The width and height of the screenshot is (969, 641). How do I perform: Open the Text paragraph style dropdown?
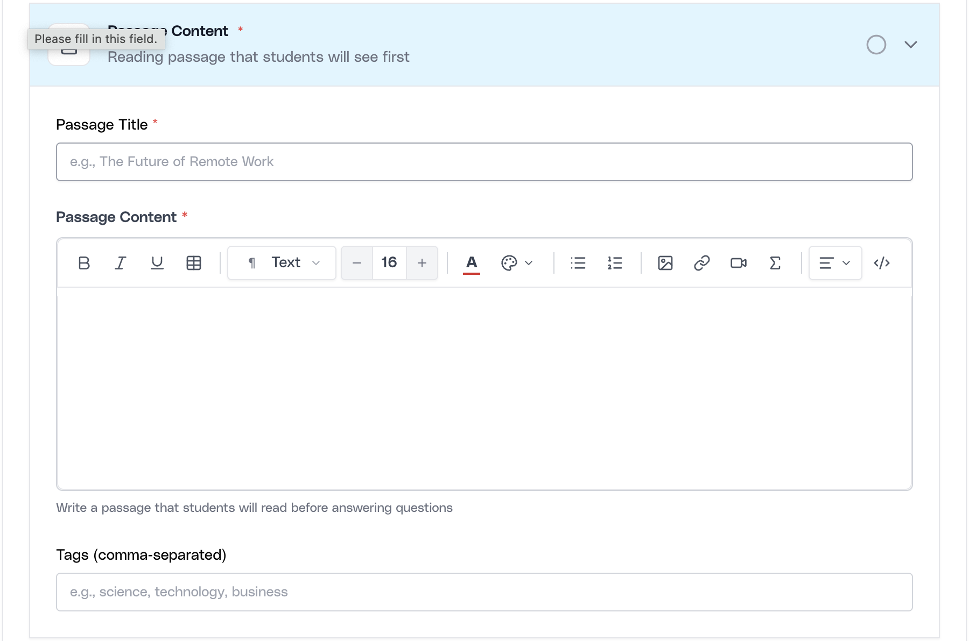point(282,263)
